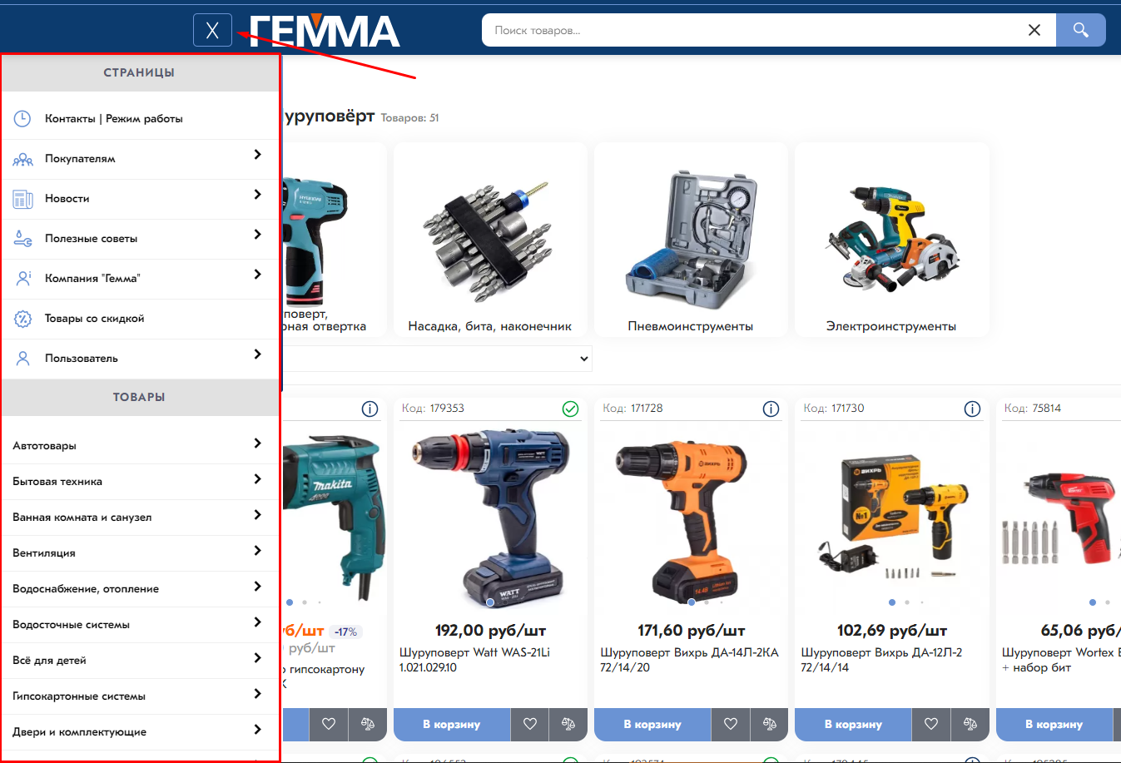Screen dimensions: 1121x763
Task: Show info for product code 171728
Action: (x=771, y=409)
